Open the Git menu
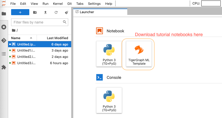The image size is (222, 118). 69,4
